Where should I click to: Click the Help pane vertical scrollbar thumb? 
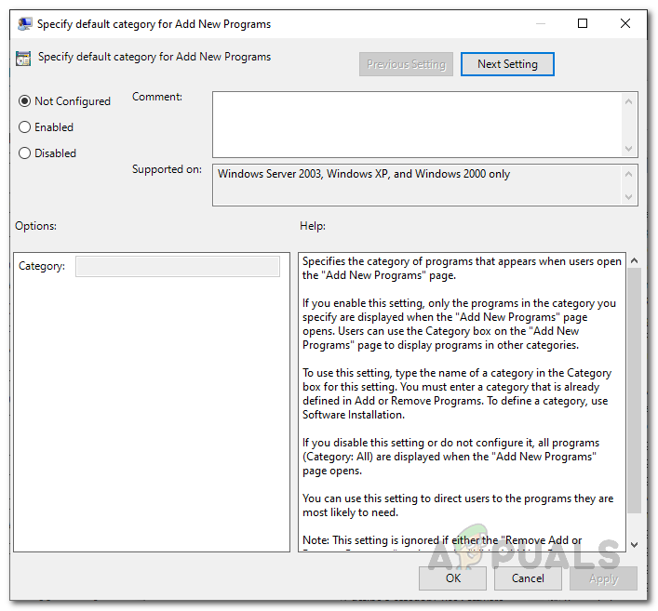(635, 391)
